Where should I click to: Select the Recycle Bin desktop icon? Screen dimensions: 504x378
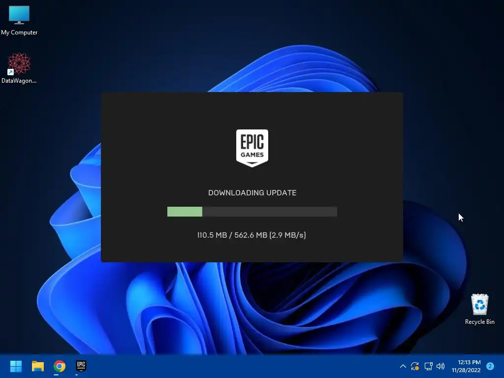click(479, 309)
